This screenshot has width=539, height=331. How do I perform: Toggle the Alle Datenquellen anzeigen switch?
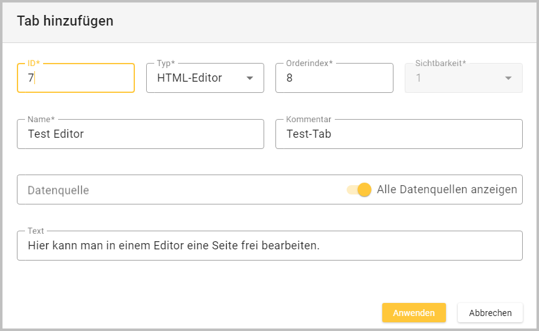tap(360, 189)
